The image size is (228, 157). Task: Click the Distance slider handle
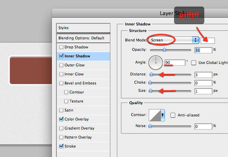click(x=151, y=74)
